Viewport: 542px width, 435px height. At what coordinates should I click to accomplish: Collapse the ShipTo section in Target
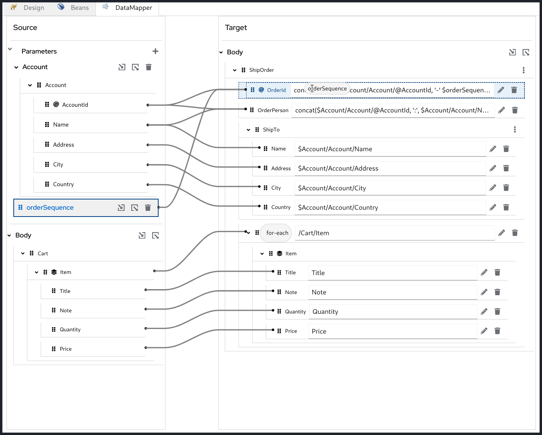[x=248, y=130]
